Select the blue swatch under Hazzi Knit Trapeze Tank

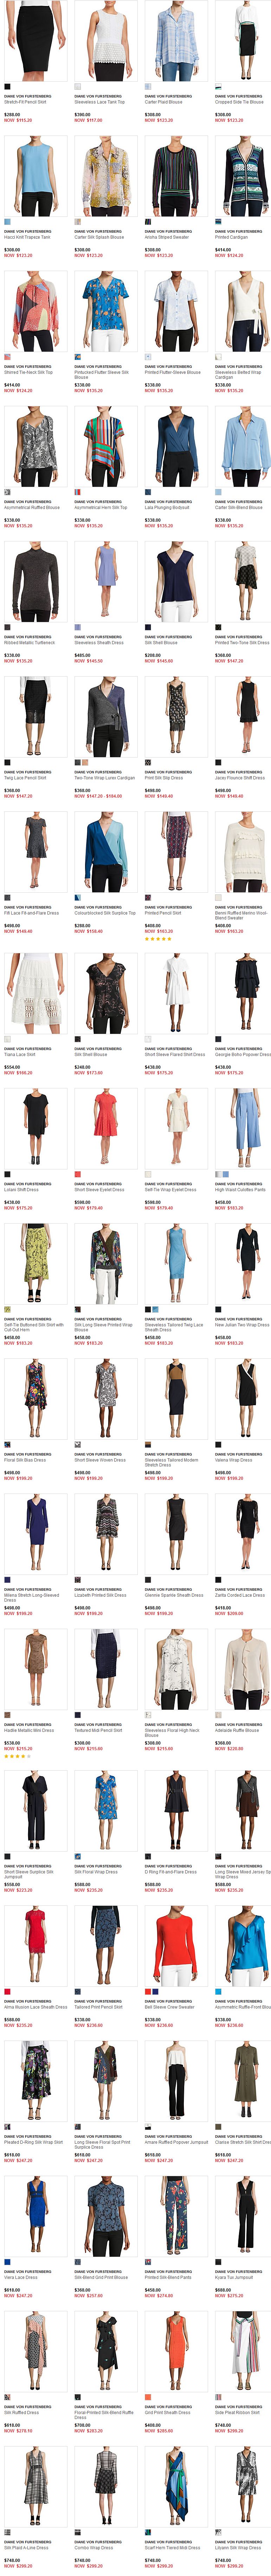pyautogui.click(x=7, y=222)
